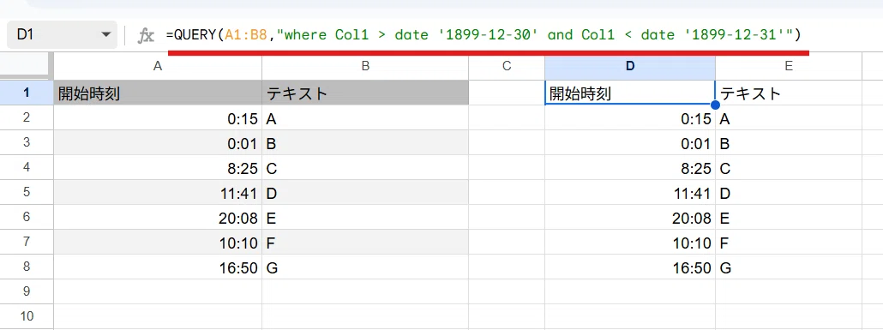
Task: Select column E header
Action: (x=789, y=67)
